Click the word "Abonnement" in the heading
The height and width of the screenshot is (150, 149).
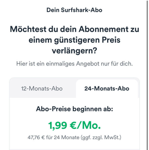[104, 29]
